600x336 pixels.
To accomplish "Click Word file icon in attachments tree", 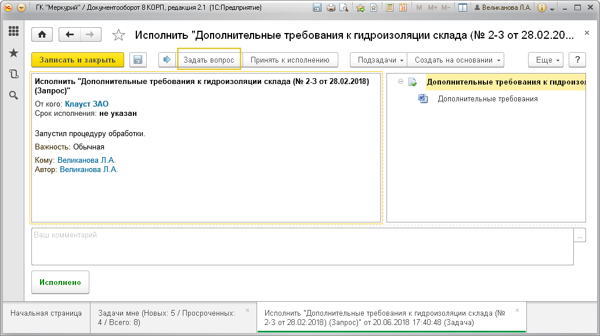I will [423, 98].
